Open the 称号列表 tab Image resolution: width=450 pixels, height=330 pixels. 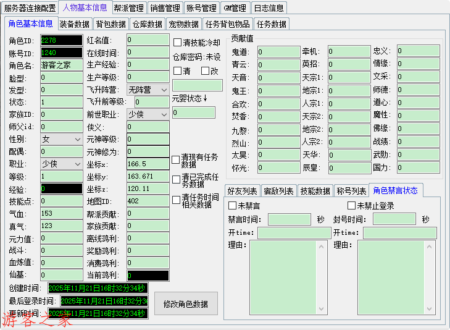351,191
